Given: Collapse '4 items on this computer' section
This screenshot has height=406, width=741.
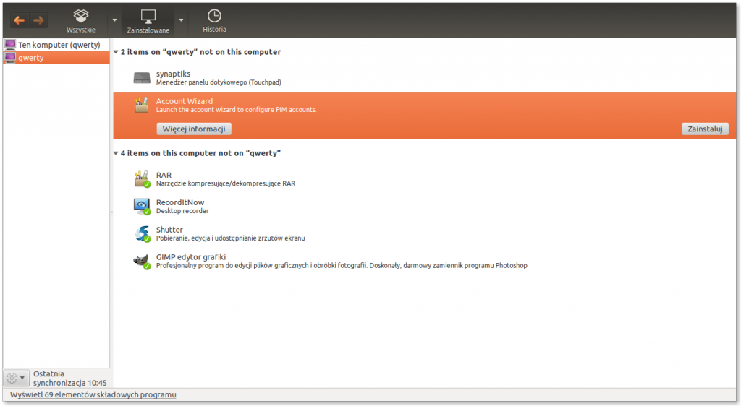Looking at the screenshot, I should click(x=116, y=153).
